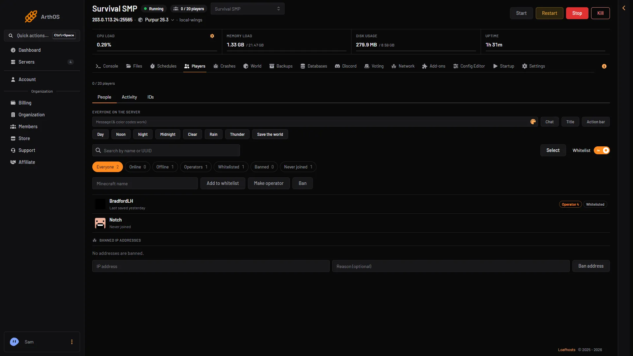Click the Support headset icon
The image size is (633, 356).
(x=13, y=150)
